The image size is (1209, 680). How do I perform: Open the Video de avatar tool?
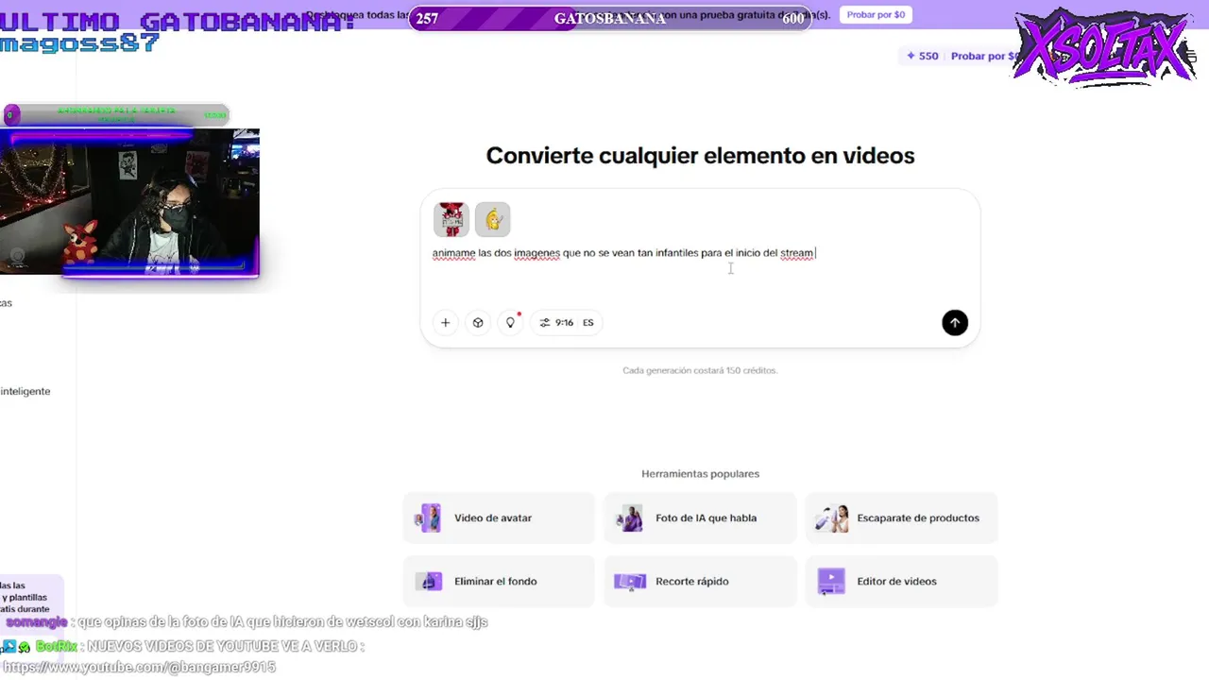pyautogui.click(x=499, y=518)
